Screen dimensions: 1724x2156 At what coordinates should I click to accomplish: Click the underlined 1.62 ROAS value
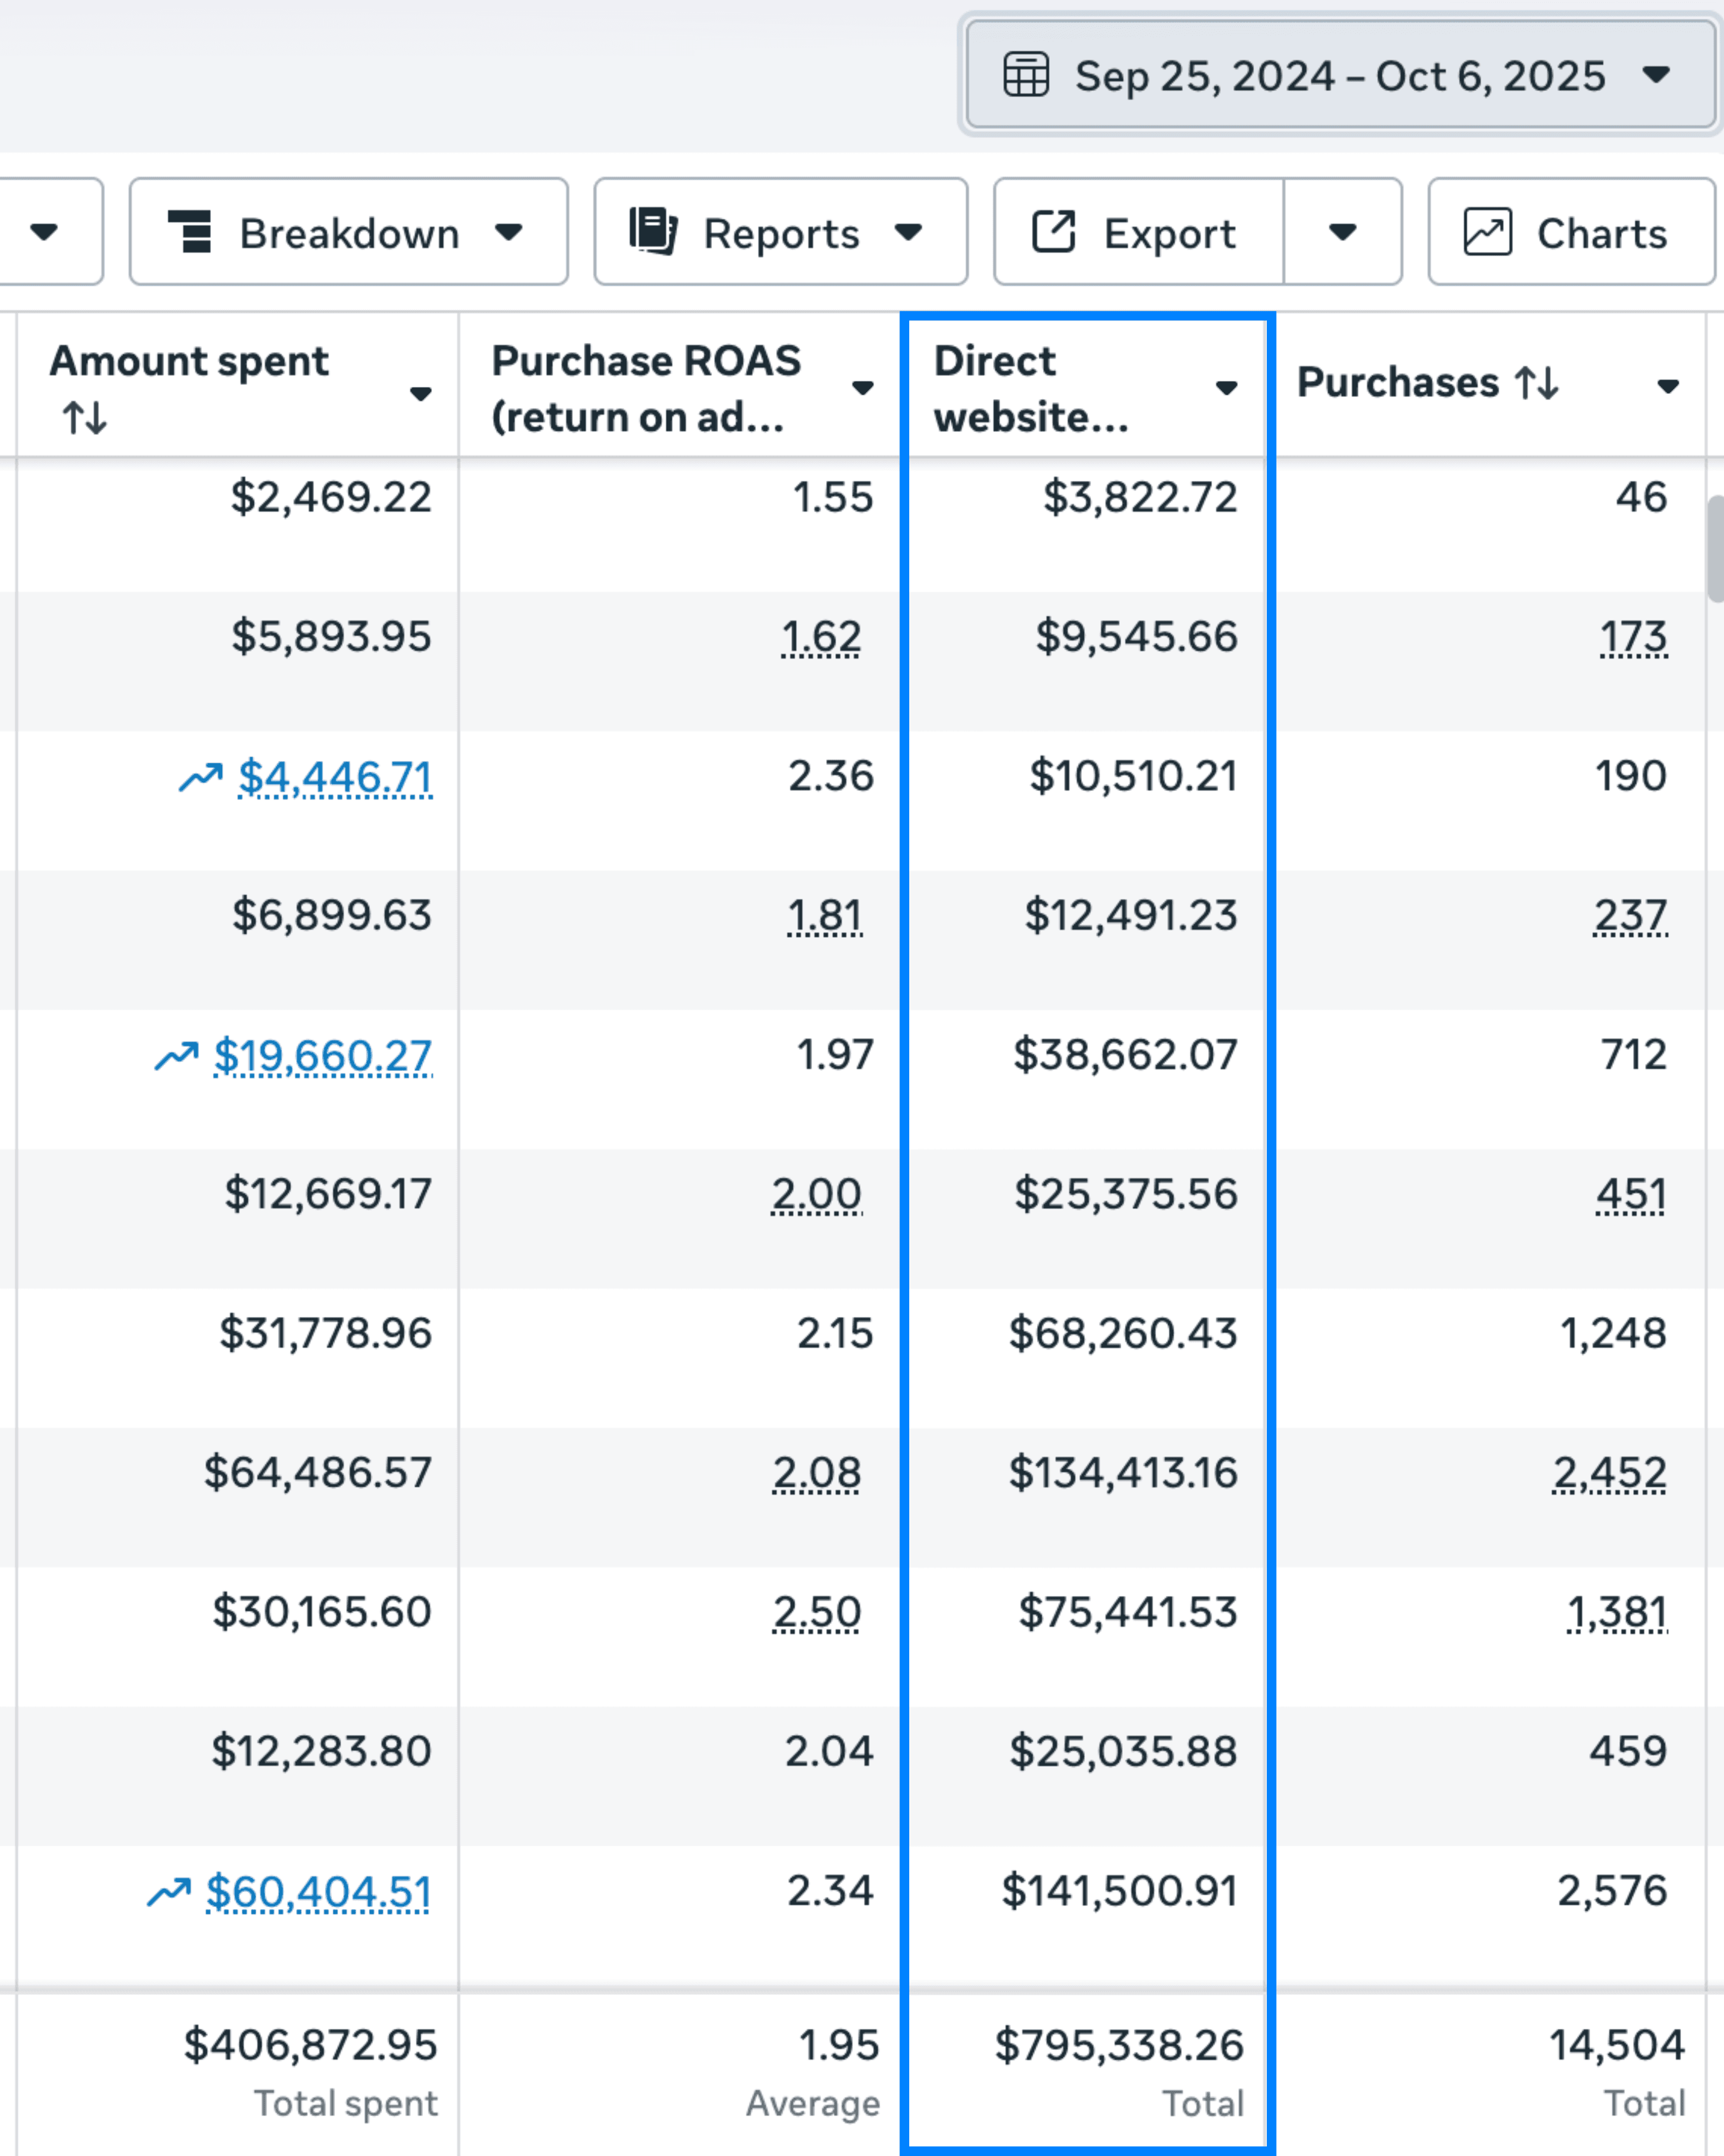tap(820, 637)
